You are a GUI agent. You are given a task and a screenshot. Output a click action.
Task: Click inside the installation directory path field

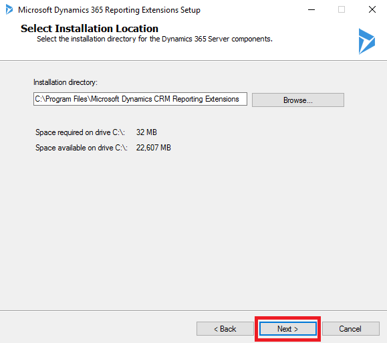[x=140, y=99]
